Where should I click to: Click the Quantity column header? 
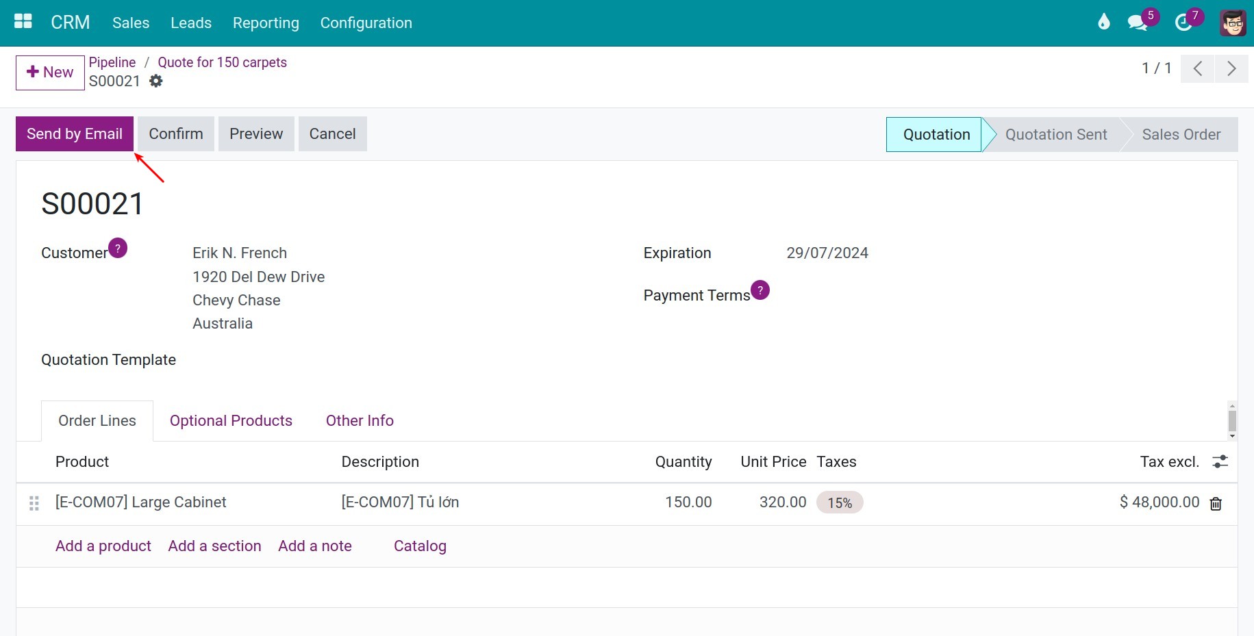pyautogui.click(x=684, y=462)
